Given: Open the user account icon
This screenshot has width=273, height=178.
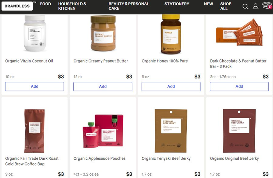Looking at the screenshot, I should tap(255, 6).
